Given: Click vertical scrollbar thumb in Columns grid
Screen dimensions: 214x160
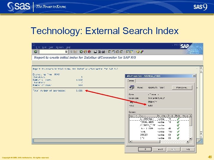Looking at the screenshot, I should pos(191,121).
